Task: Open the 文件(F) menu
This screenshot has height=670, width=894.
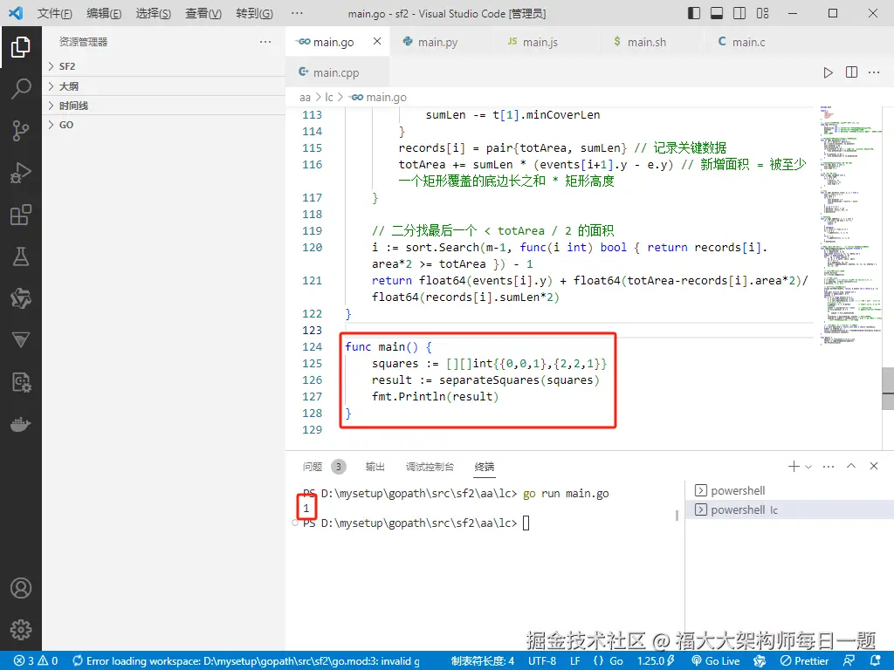Action: click(55, 13)
